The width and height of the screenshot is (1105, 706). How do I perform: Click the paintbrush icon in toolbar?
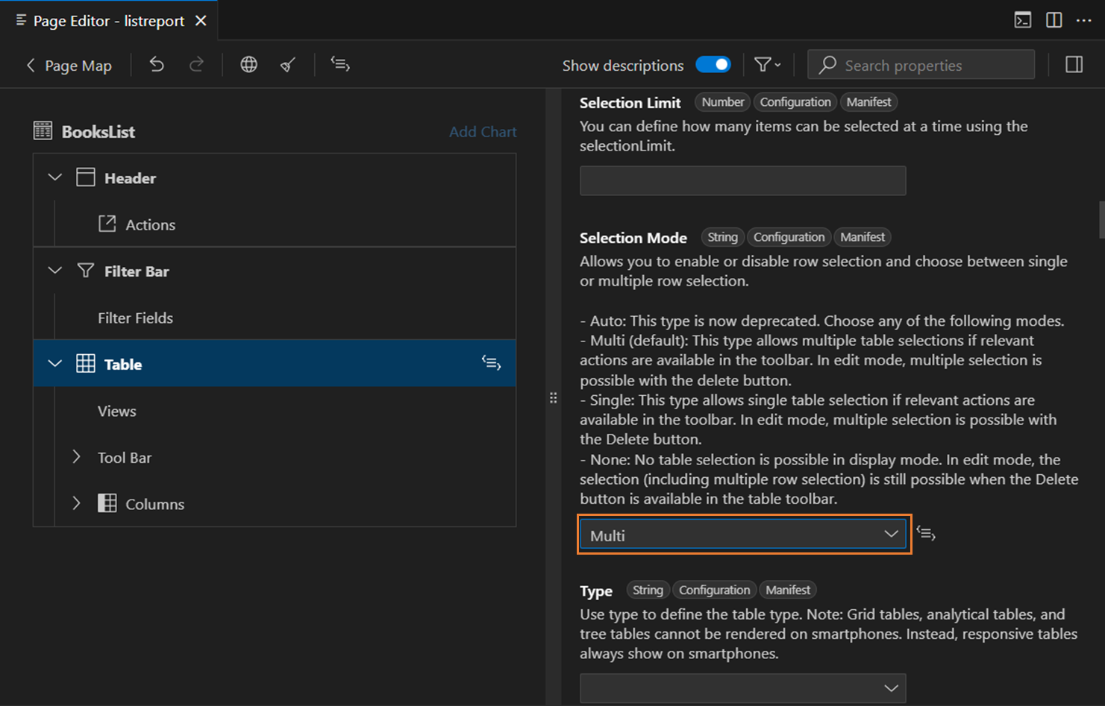(287, 65)
